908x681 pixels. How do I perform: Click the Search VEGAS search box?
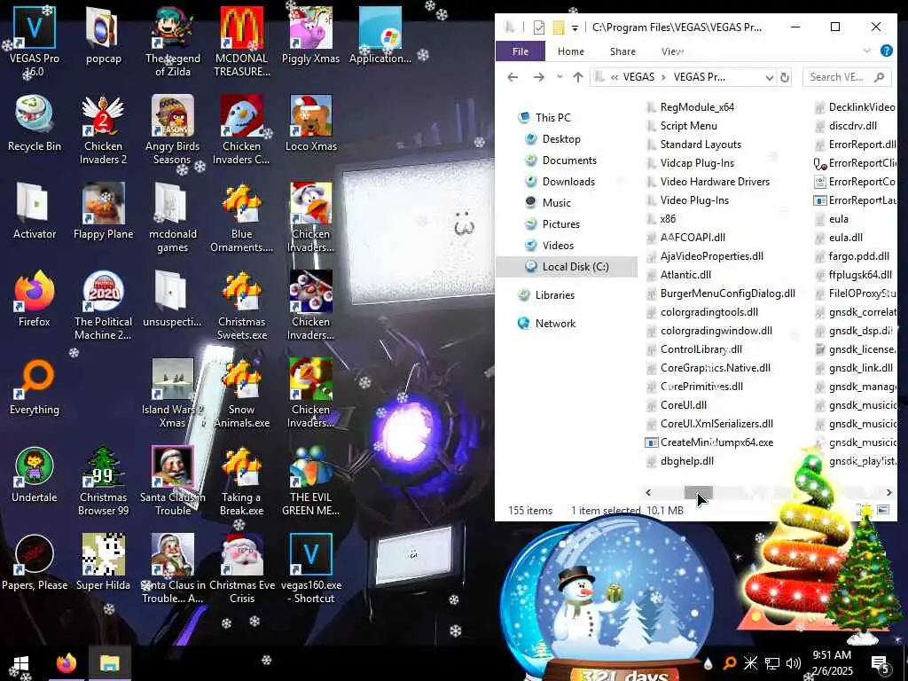pos(846,77)
